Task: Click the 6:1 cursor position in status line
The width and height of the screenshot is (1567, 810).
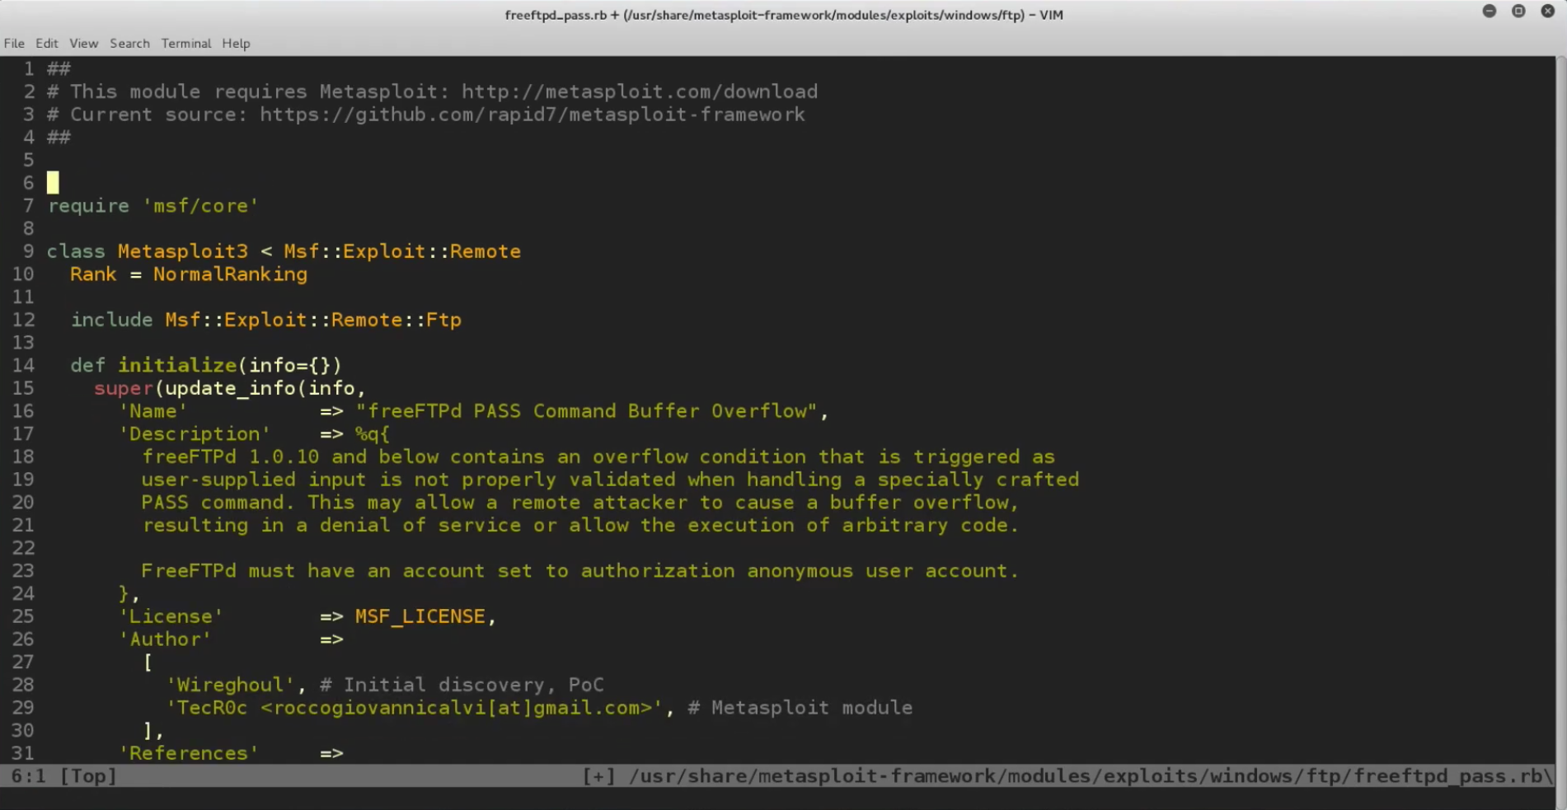Action: 29,776
